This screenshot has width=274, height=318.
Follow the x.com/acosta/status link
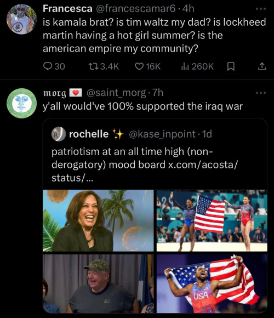click(144, 172)
